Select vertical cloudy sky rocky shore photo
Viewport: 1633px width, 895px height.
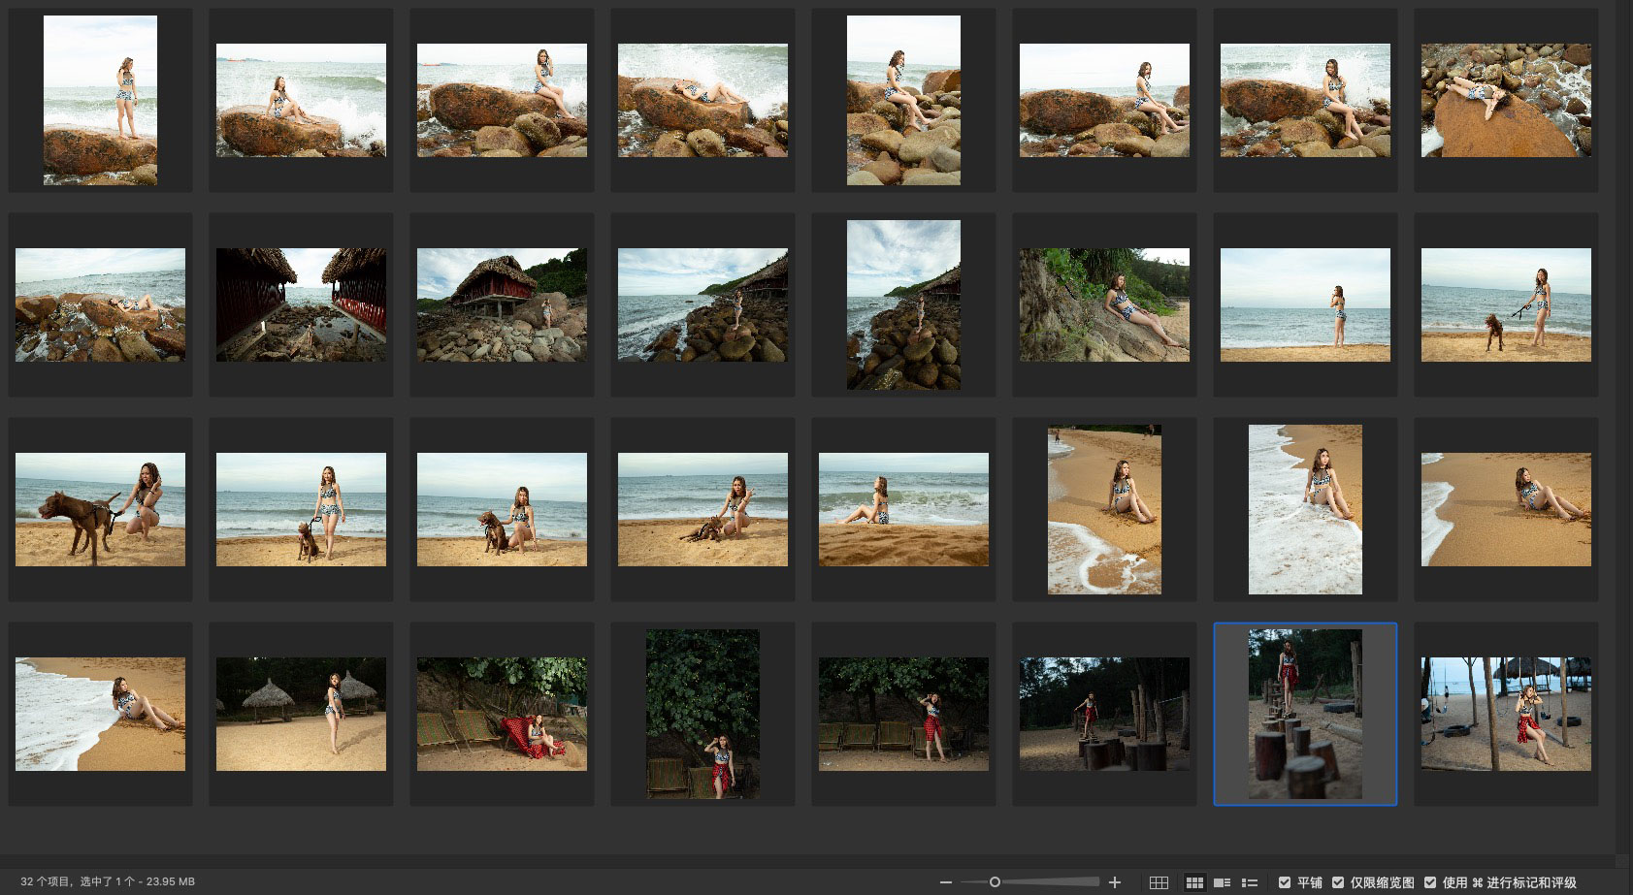coord(903,304)
